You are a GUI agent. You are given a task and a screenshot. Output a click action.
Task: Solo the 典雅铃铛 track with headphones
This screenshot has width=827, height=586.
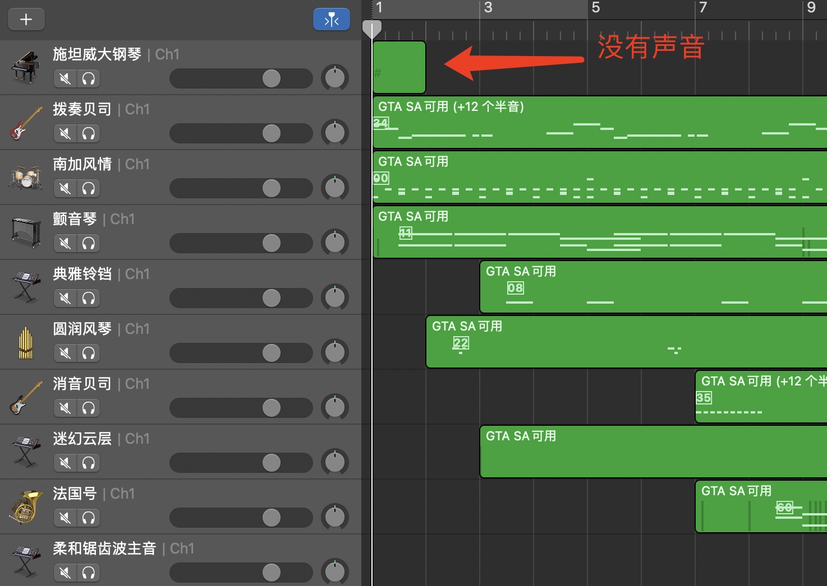click(89, 298)
